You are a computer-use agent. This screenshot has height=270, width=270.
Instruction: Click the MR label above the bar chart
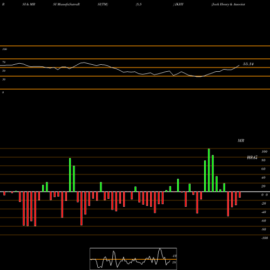tap(241, 140)
